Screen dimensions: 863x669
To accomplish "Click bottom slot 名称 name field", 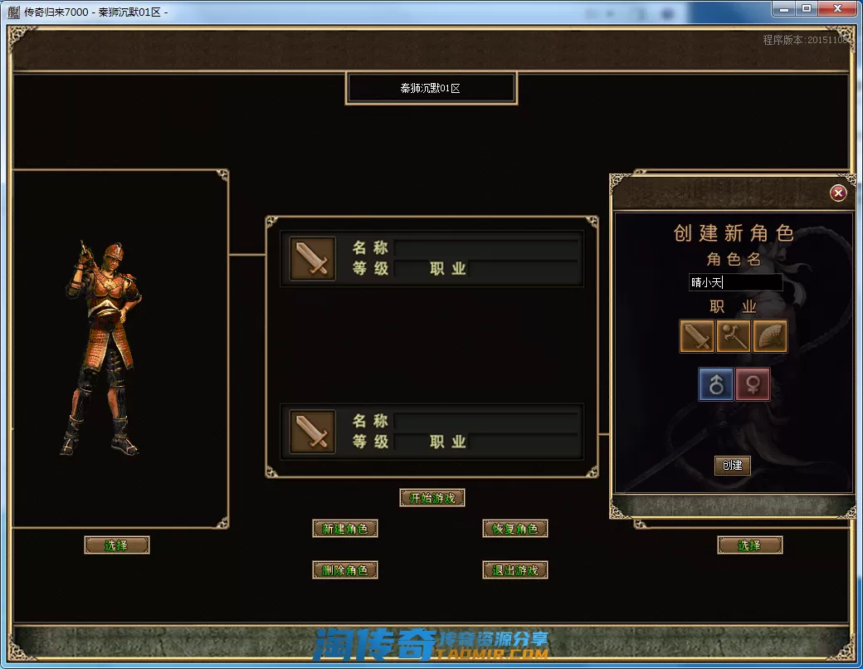I will (486, 421).
